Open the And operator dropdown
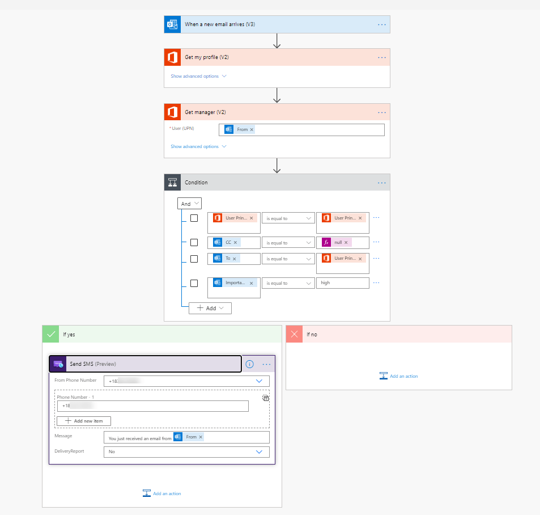540x515 pixels. tap(190, 204)
